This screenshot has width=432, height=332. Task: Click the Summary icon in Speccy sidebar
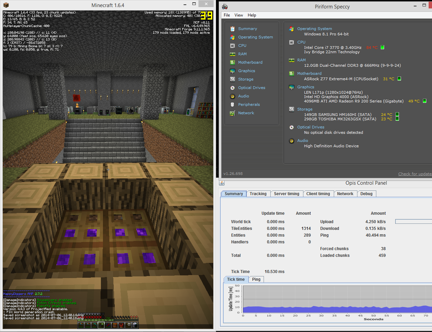[233, 29]
